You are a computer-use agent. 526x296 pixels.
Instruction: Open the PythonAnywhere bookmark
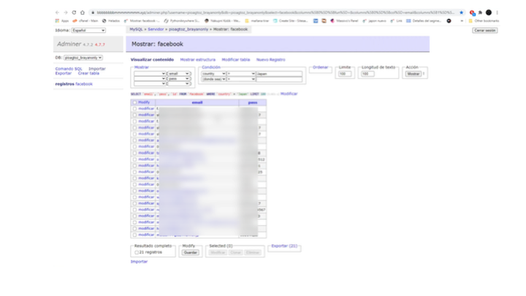[x=182, y=20]
